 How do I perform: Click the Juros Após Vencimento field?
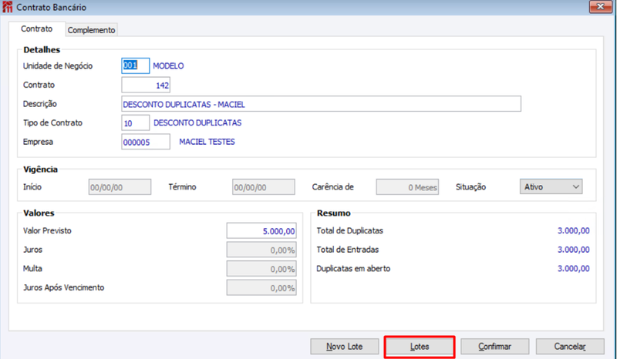click(261, 287)
